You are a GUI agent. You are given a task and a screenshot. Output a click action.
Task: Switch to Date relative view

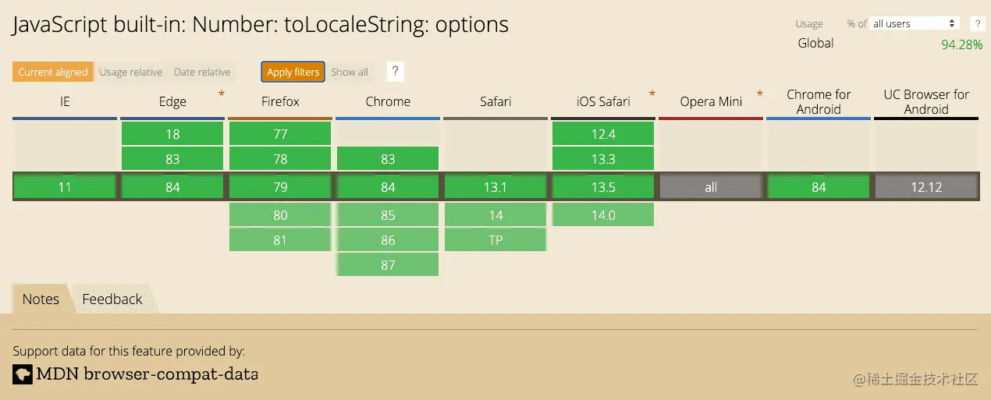(x=202, y=73)
